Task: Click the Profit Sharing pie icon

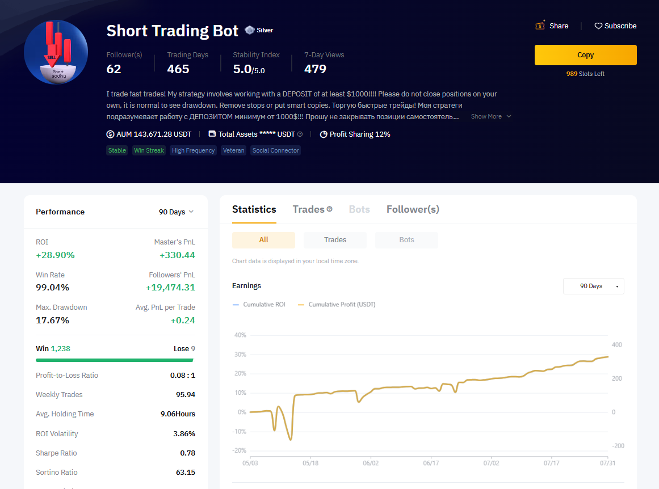Action: click(324, 134)
